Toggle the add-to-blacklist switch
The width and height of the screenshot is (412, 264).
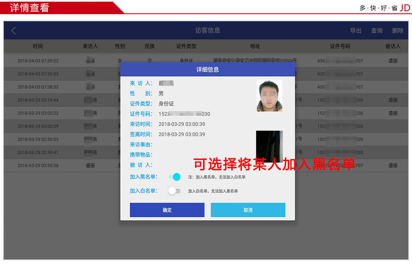(175, 177)
